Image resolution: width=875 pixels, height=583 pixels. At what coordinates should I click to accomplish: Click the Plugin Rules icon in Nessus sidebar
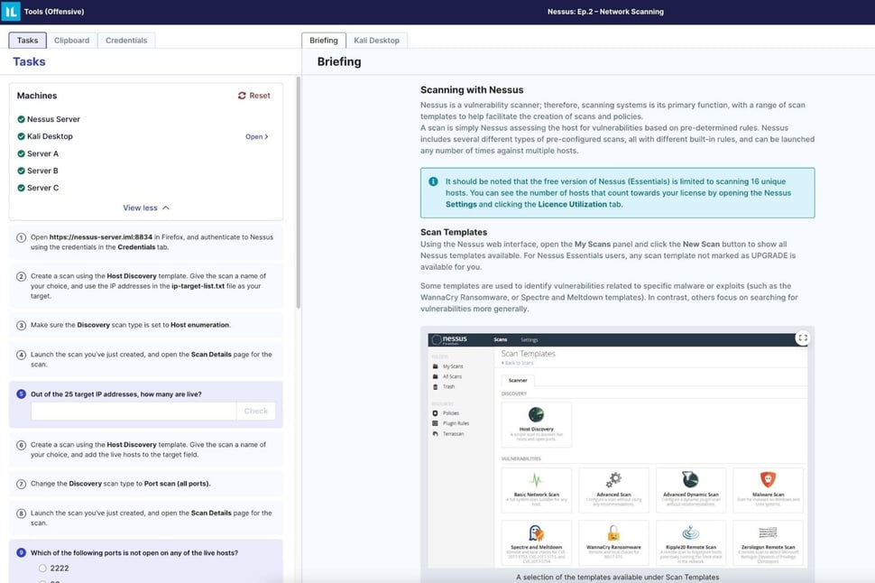click(436, 423)
